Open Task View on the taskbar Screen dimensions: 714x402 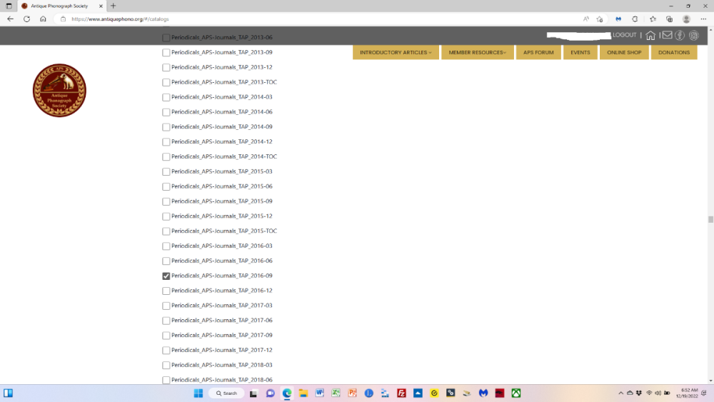253,393
